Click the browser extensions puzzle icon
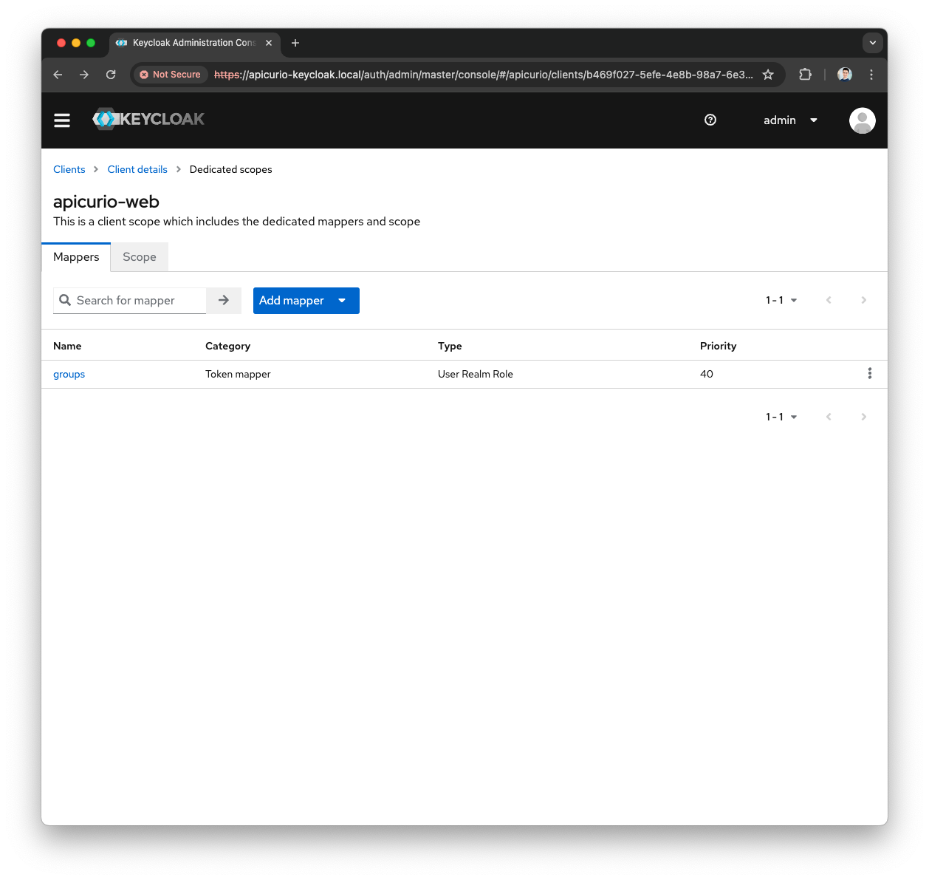 click(805, 74)
